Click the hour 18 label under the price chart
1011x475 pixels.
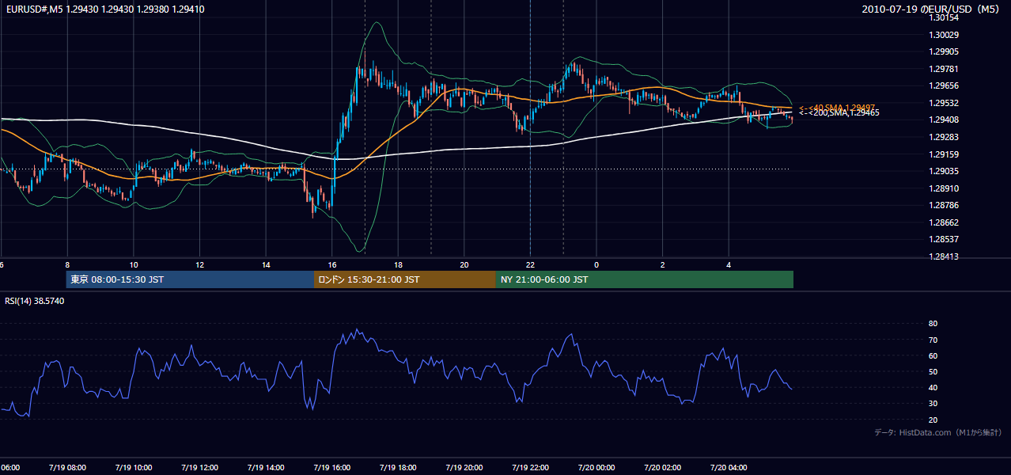398,265
